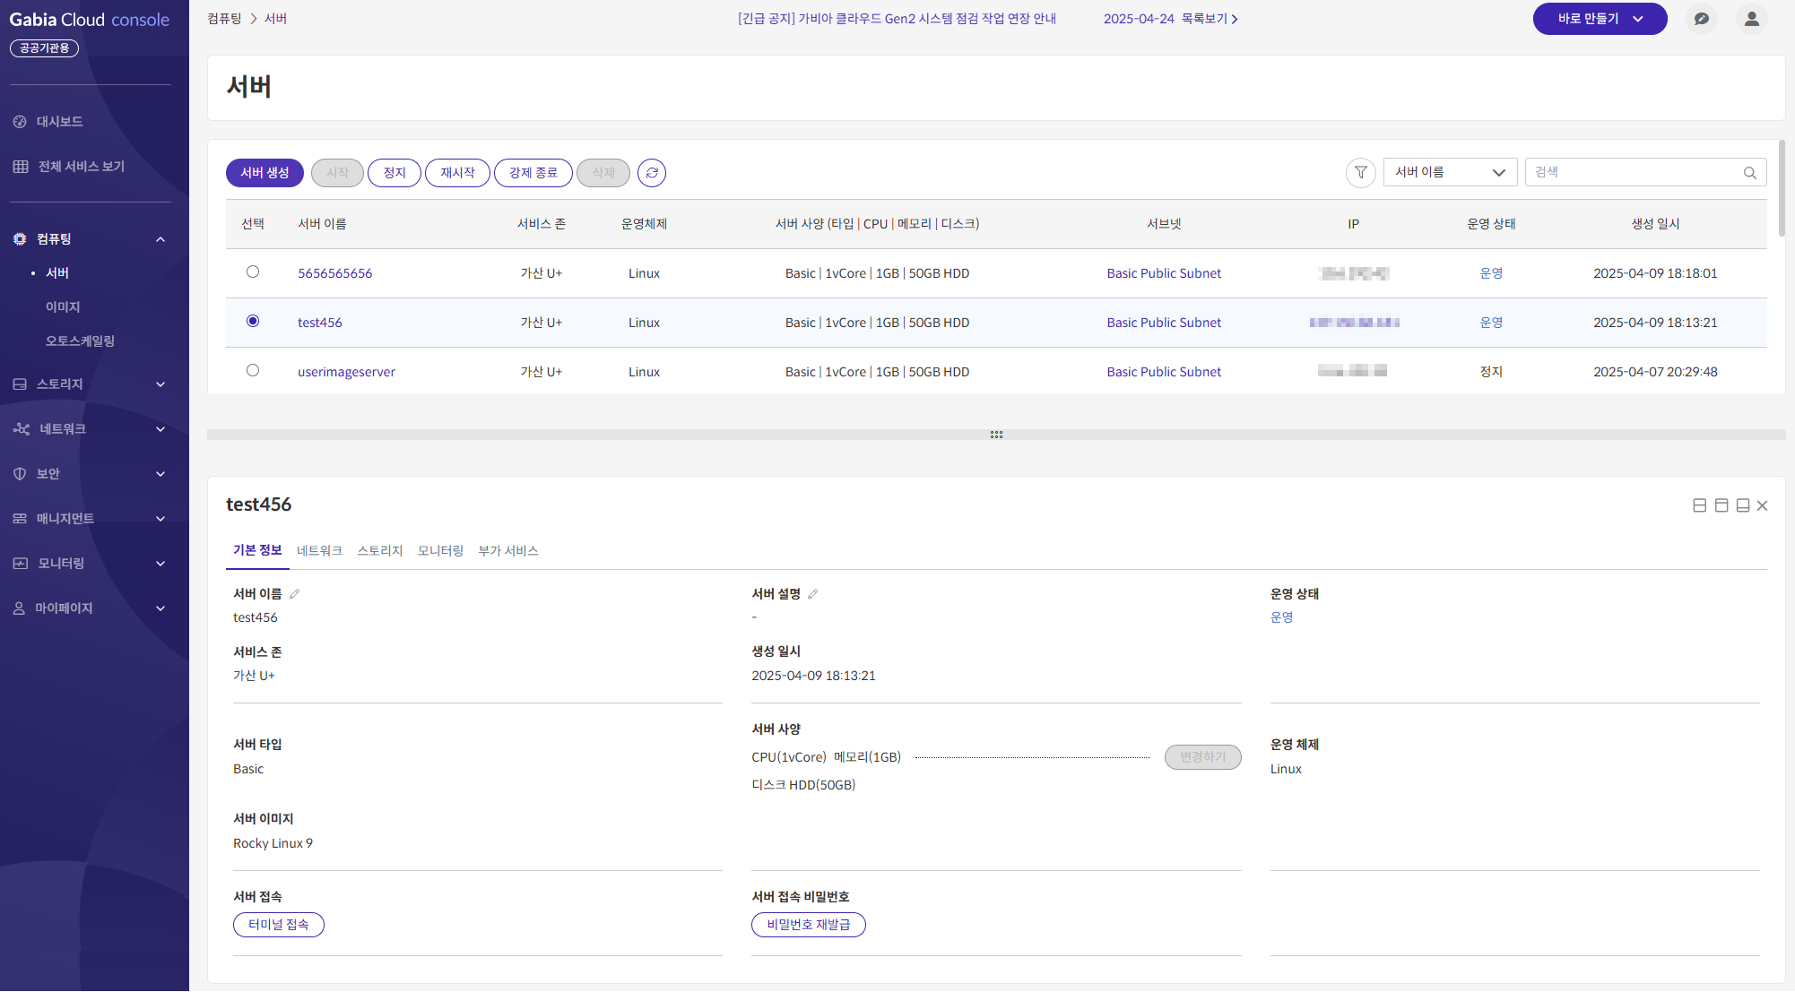Click the panel splitter handle dots
This screenshot has width=1795, height=992.
click(x=996, y=435)
